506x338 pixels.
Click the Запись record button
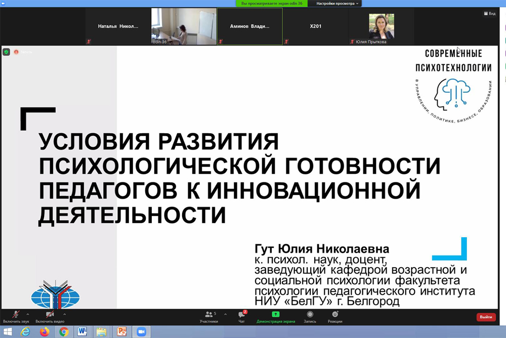[310, 317]
